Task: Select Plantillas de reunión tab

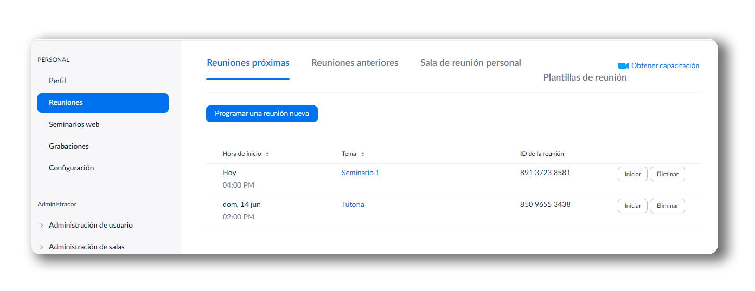Action: (585, 77)
